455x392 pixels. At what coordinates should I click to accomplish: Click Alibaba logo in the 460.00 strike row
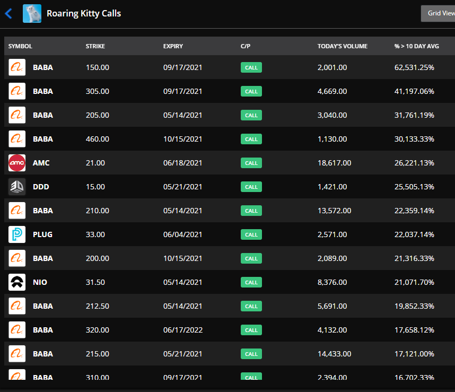click(17, 139)
